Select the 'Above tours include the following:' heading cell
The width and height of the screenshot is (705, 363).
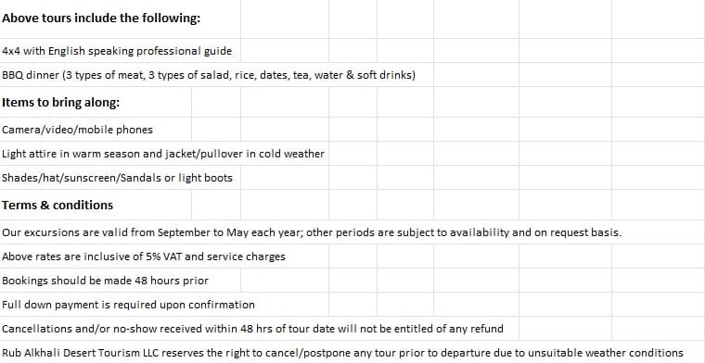pyautogui.click(x=120, y=19)
